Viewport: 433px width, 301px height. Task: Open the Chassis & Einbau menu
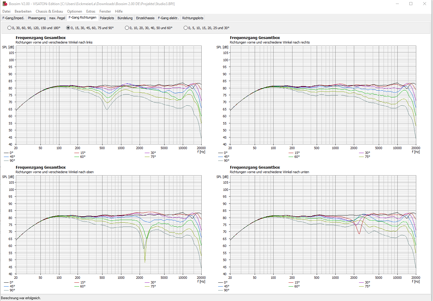49,11
